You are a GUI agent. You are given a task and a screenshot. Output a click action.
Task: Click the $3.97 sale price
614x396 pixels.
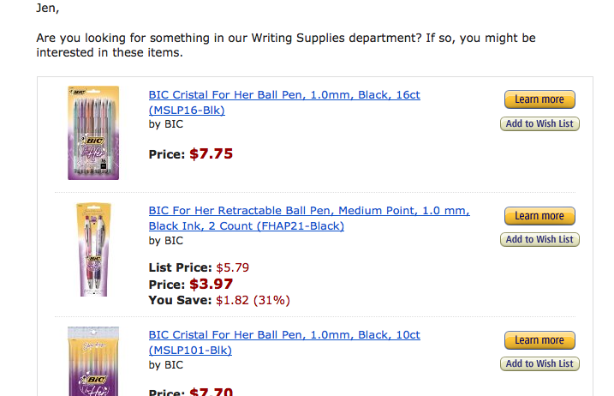[x=211, y=284]
